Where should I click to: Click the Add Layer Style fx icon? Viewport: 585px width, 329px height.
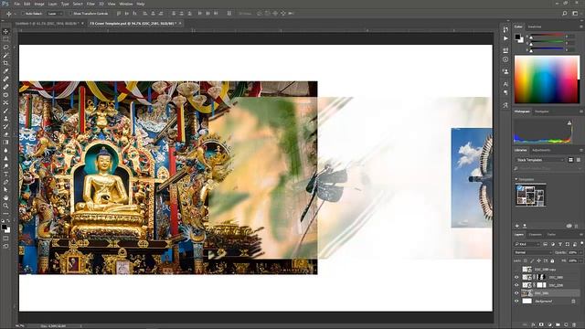click(533, 324)
